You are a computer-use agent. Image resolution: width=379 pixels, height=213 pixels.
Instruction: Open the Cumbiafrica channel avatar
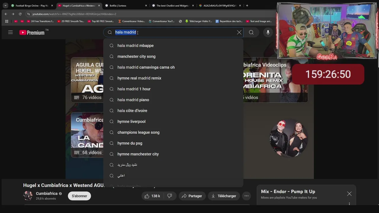click(x=28, y=196)
